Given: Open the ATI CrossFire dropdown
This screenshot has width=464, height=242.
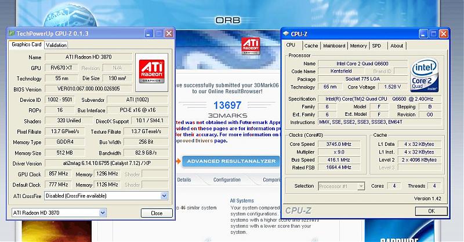Looking at the screenshot, I should click(164, 196).
